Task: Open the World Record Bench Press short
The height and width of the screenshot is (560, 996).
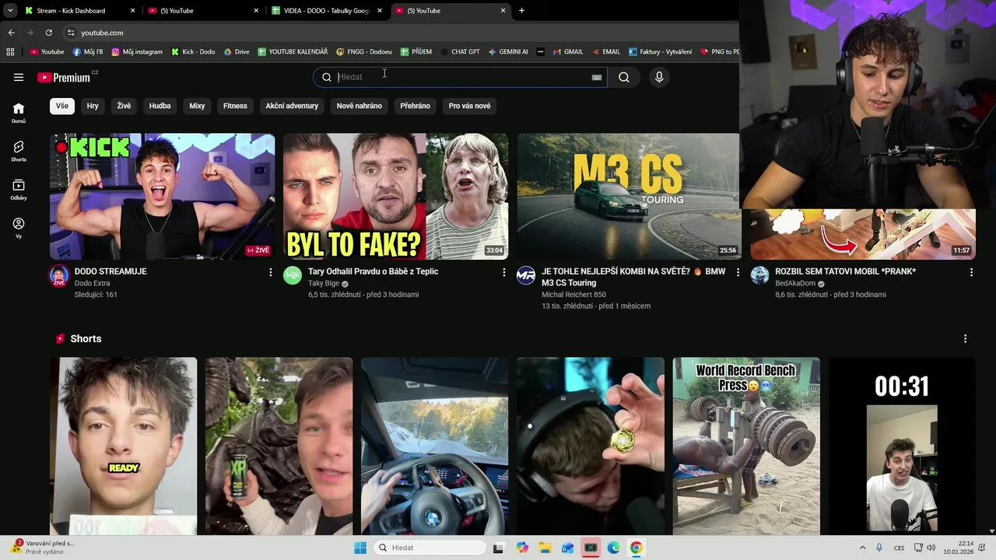Action: 746,446
